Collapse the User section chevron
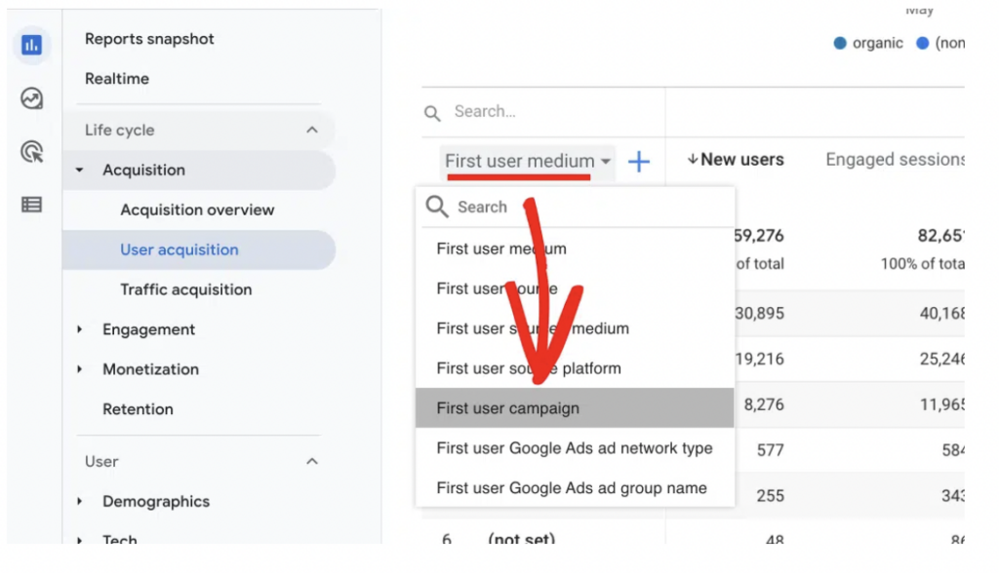 click(311, 461)
